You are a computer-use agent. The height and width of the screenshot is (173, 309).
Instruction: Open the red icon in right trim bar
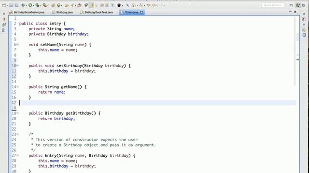pos(304,19)
